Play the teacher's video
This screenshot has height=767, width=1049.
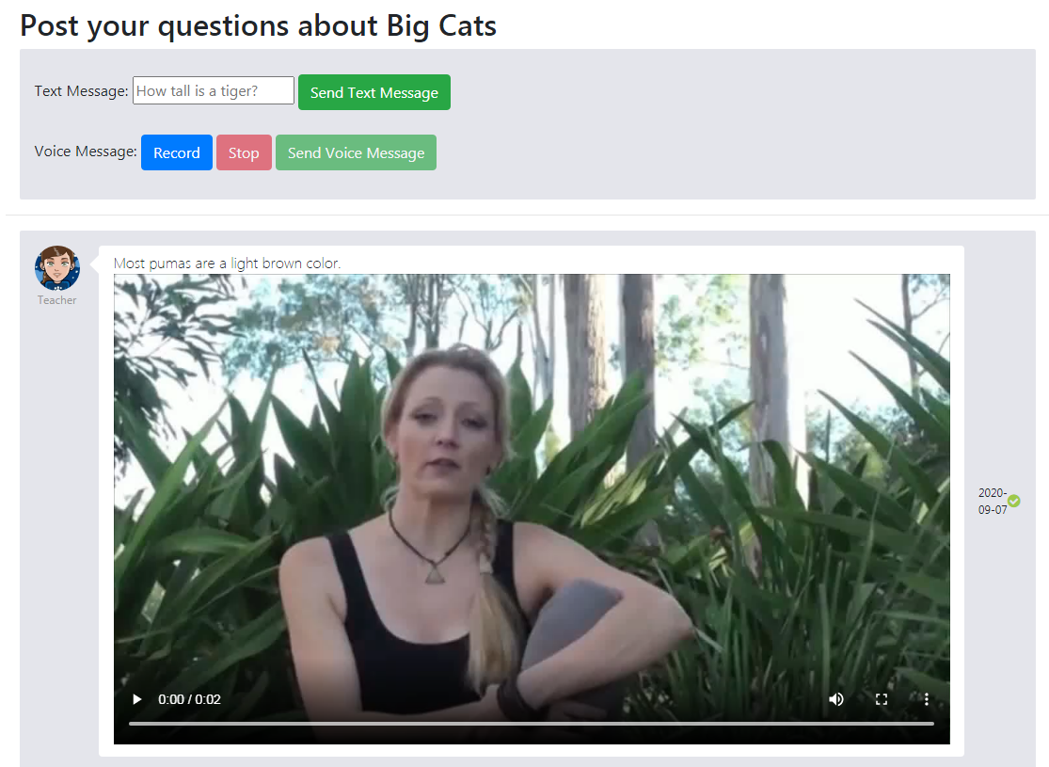(x=137, y=699)
